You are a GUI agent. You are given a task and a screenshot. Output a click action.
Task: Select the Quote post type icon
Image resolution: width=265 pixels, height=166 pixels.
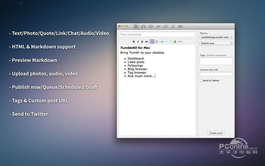(x=151, y=27)
